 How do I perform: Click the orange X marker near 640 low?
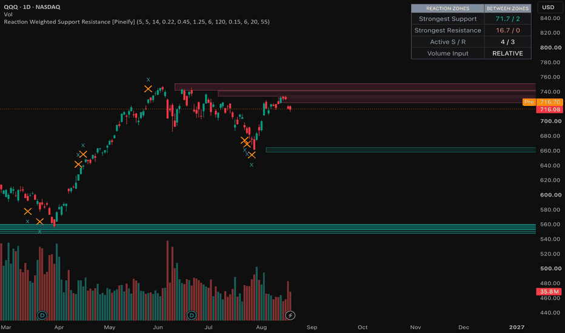[252, 155]
